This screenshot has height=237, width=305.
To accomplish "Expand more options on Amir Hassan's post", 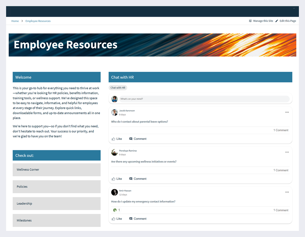I will click(x=287, y=192).
